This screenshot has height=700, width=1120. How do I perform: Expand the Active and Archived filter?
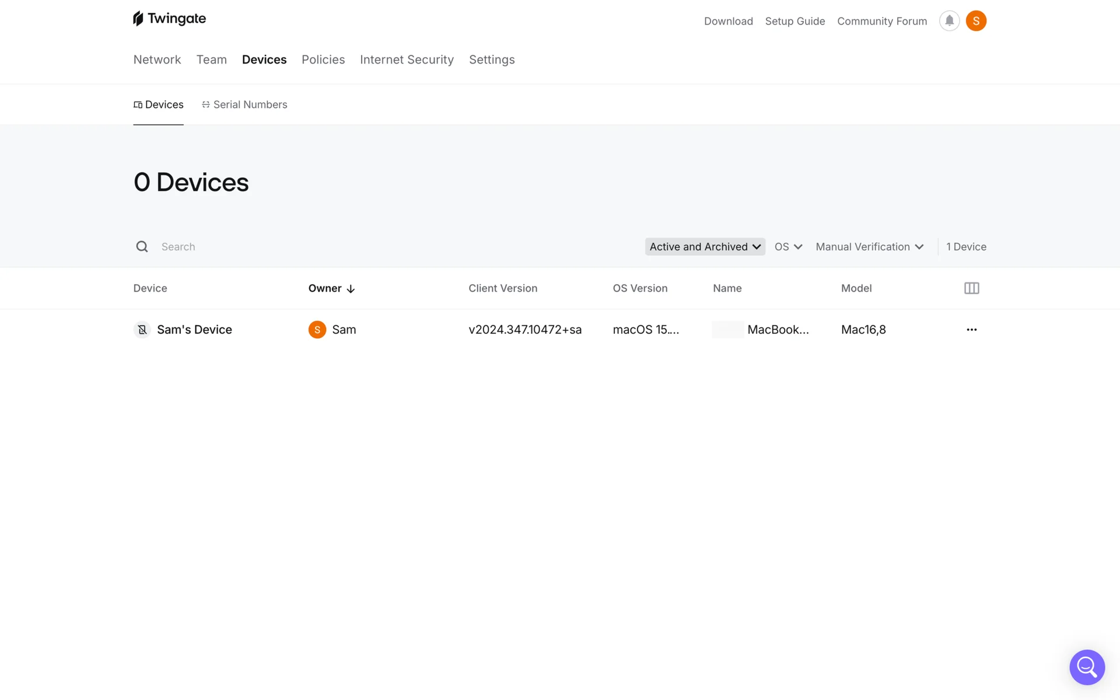705,247
